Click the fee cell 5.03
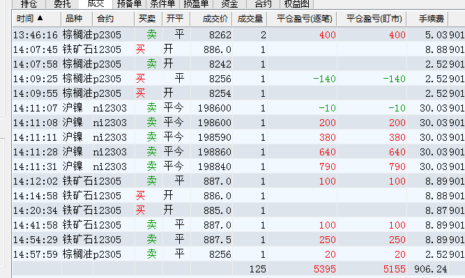This screenshot has height=278, width=465. click(x=436, y=35)
